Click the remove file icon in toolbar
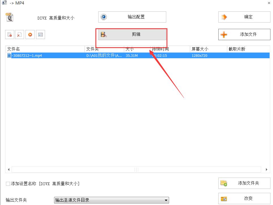Image resolution: width=273 pixels, height=205 pixels. click(9, 34)
